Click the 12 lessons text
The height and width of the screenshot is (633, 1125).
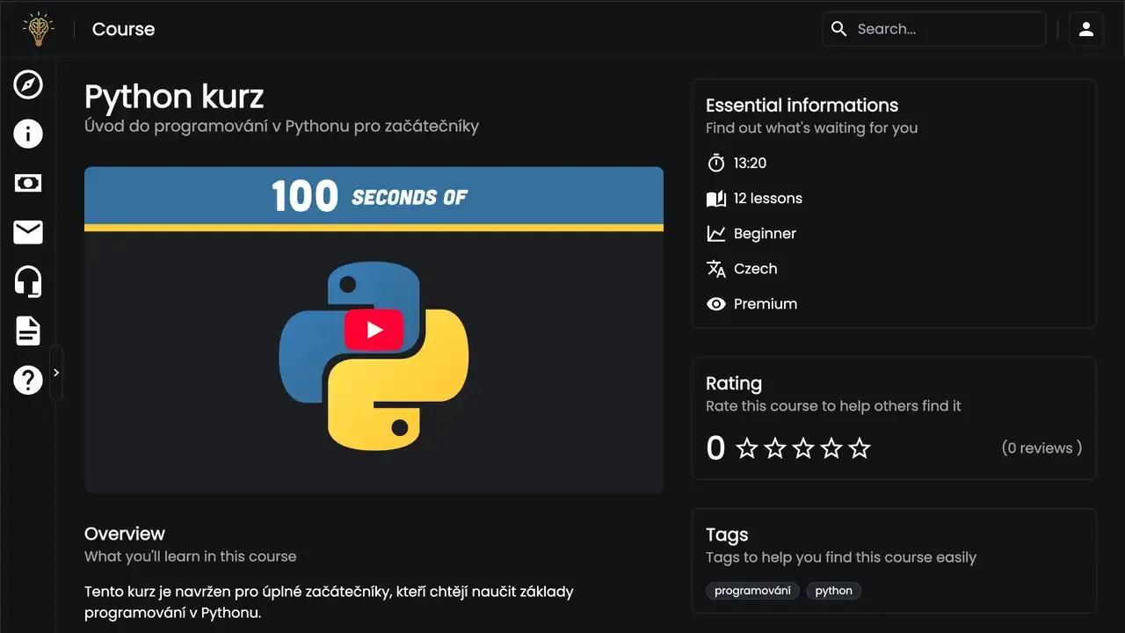click(x=768, y=199)
